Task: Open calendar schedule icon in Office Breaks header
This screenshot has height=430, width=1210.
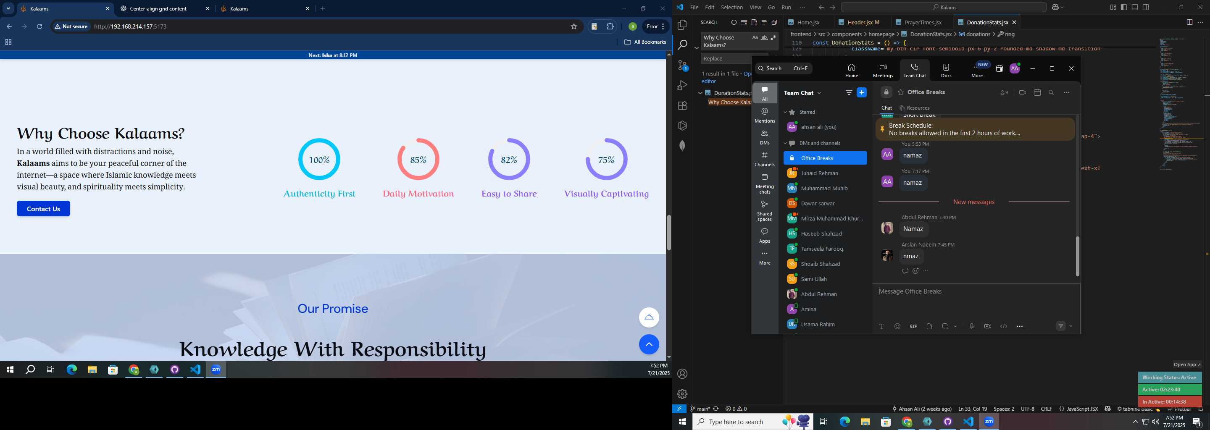Action: point(1037,92)
